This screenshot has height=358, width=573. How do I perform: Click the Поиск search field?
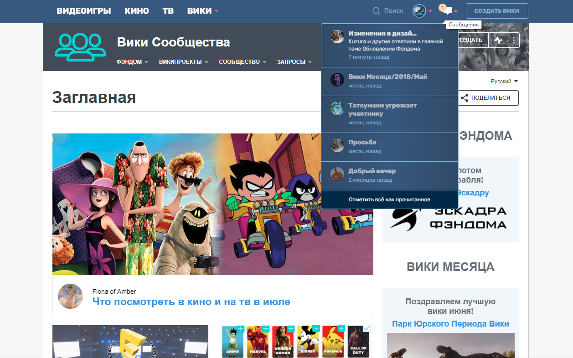(x=393, y=10)
